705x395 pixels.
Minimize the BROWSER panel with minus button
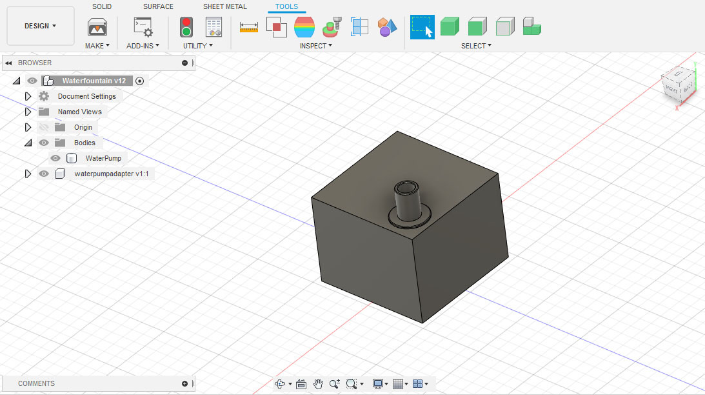(184, 63)
